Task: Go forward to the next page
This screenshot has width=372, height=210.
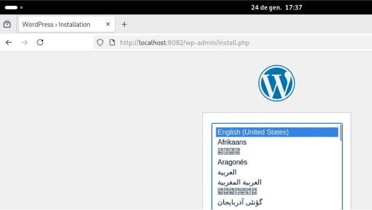Action: (24, 43)
